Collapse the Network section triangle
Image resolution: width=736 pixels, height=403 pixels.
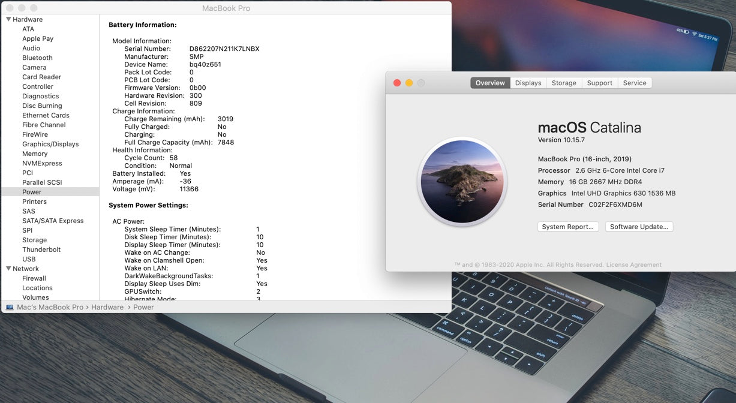coord(8,269)
